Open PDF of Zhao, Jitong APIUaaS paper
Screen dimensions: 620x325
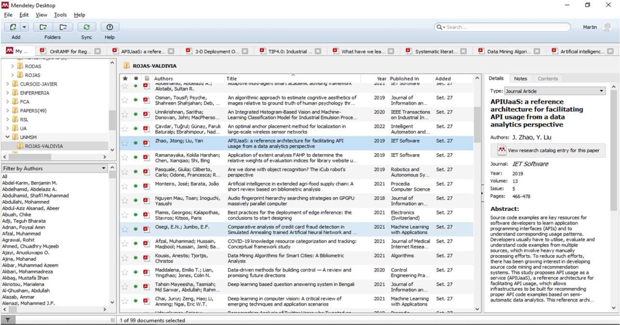146,143
